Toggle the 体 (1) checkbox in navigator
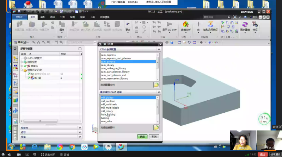The width and height of the screenshot is (282, 157). tap(29, 78)
